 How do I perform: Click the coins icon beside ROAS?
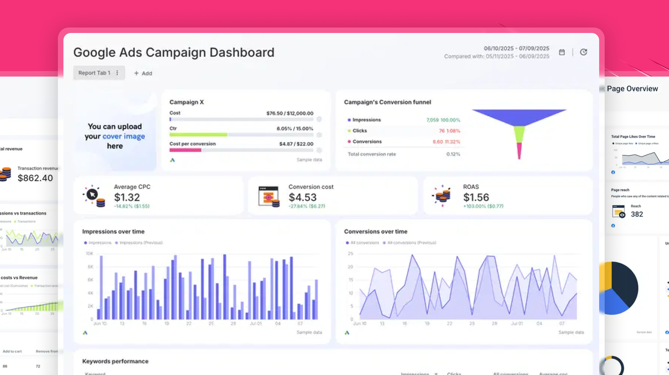[x=441, y=196]
